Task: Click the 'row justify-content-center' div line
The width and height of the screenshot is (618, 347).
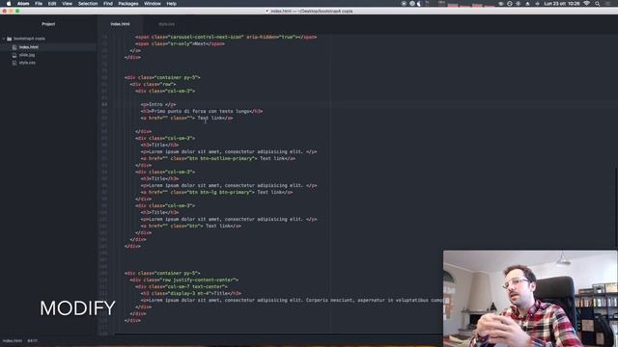Action: (x=184, y=280)
